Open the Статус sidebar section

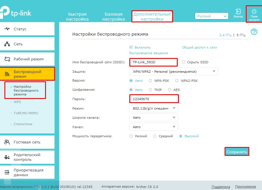tap(27, 29)
